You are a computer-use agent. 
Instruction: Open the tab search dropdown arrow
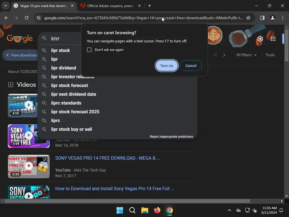pos(6,6)
